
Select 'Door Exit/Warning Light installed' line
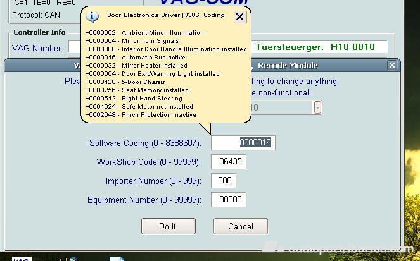pos(153,74)
